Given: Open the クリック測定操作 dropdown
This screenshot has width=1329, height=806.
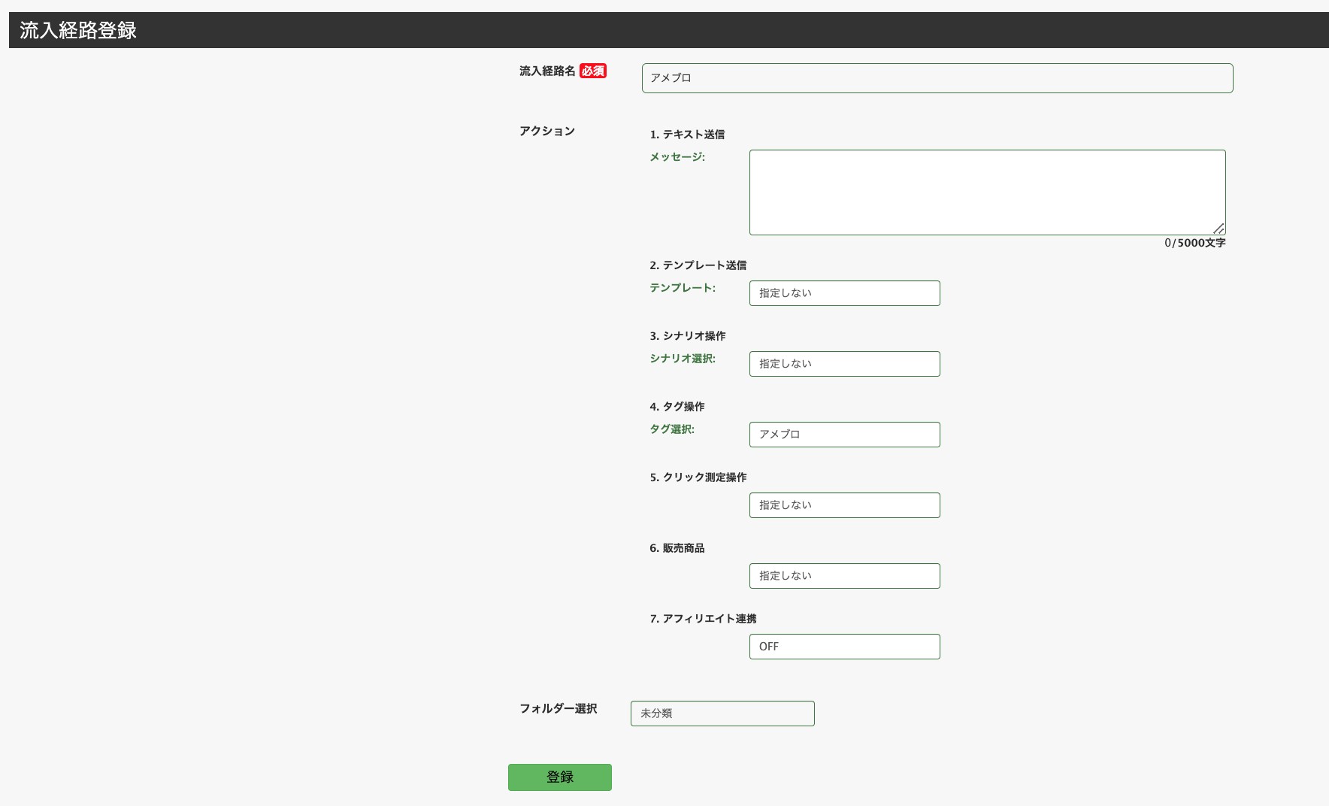Looking at the screenshot, I should point(844,505).
